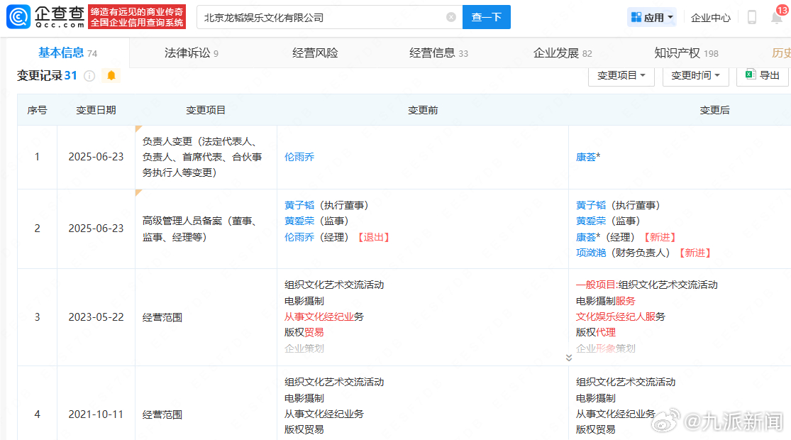Open 黄子韬 link in 变更后 column
The width and height of the screenshot is (791, 440).
(x=591, y=205)
